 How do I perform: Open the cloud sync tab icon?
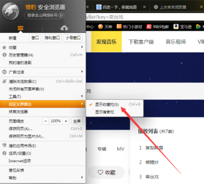(x=64, y=28)
